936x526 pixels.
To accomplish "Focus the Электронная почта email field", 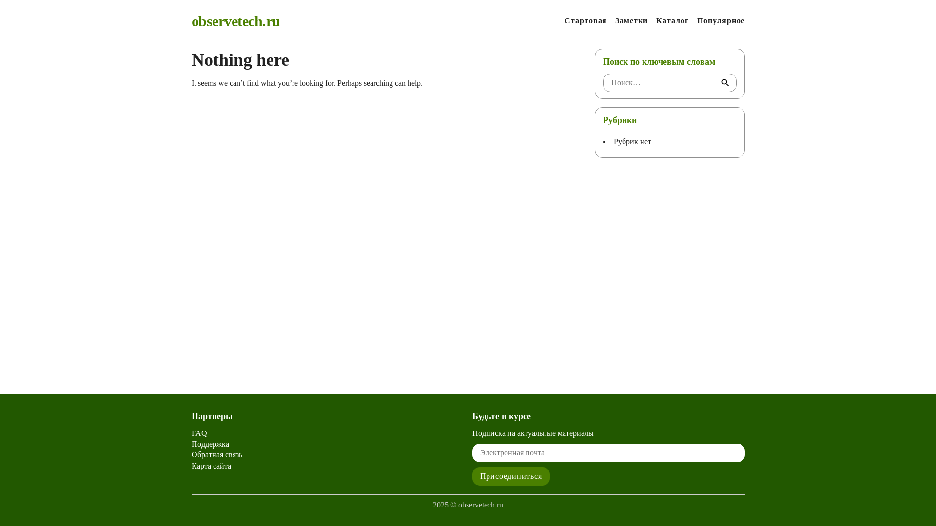I will pyautogui.click(x=608, y=453).
